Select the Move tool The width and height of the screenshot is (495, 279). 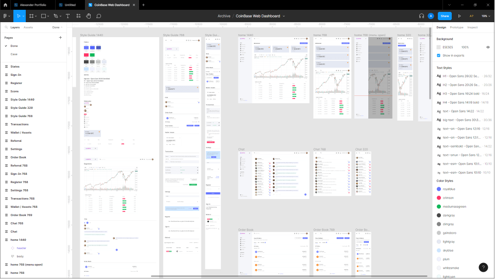pos(19,16)
